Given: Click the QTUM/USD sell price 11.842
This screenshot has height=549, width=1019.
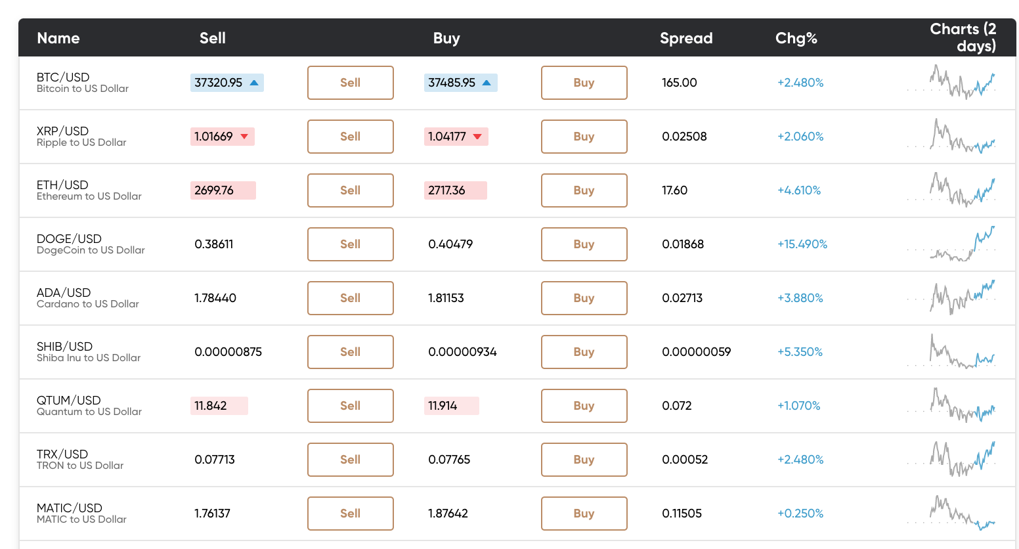Looking at the screenshot, I should pos(219,406).
